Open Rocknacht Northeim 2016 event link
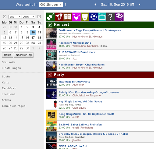 pyautogui.click(x=75, y=43)
